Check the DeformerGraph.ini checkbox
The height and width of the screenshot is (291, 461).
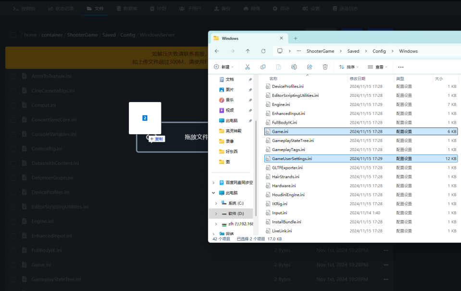pyautogui.click(x=13, y=178)
